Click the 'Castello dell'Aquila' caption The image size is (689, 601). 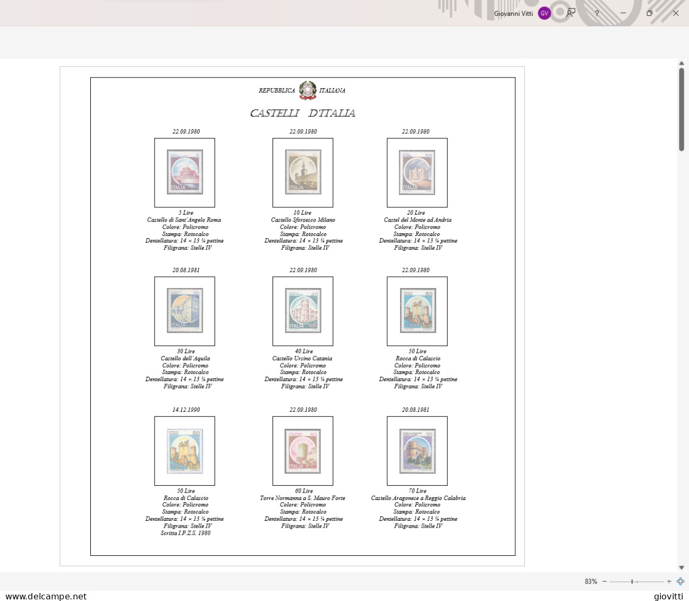[x=185, y=359]
